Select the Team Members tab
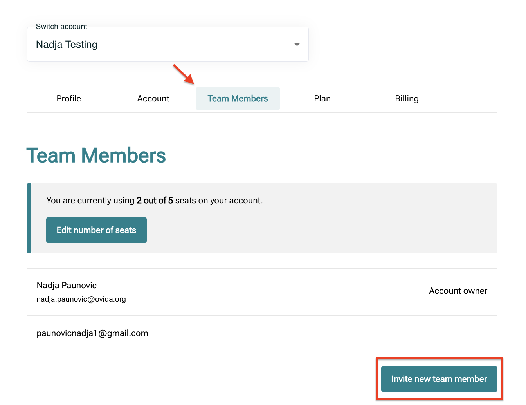This screenshot has width=526, height=405. coord(238,98)
